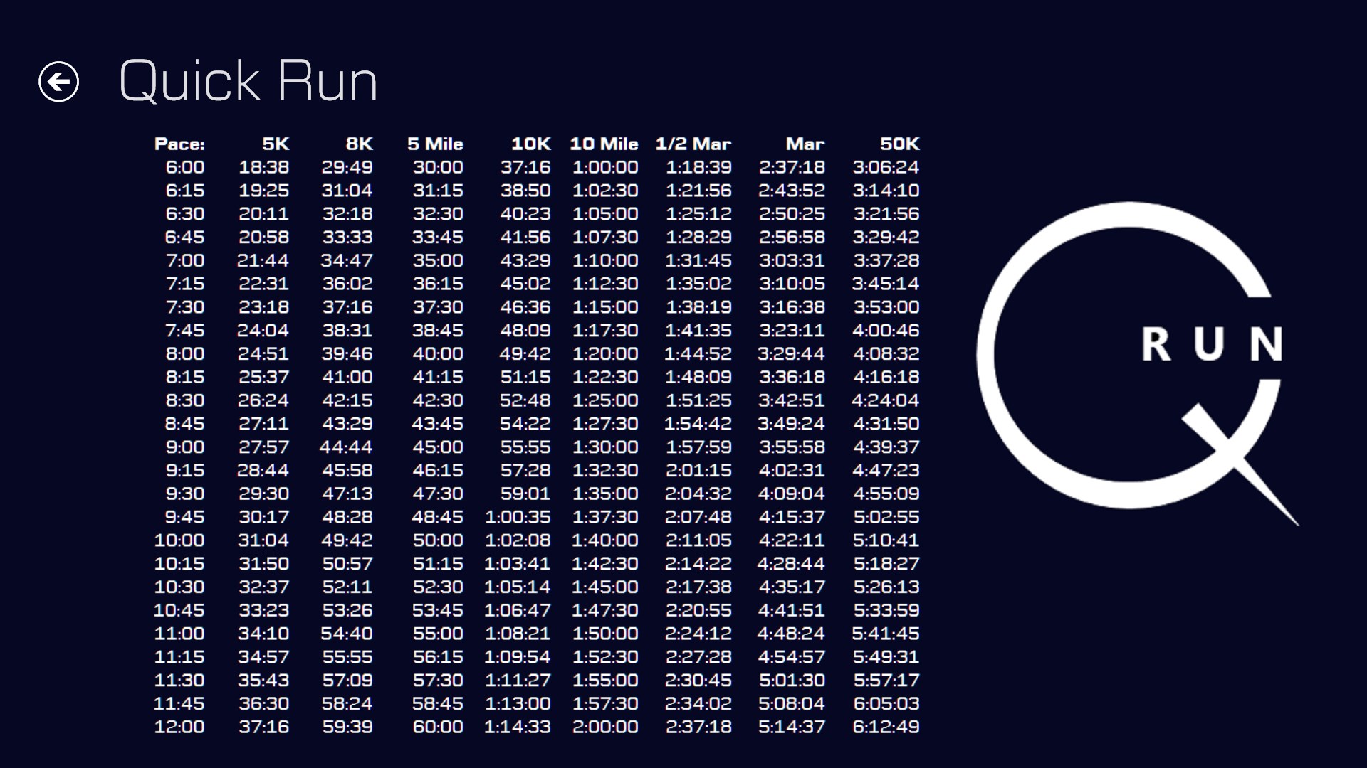Viewport: 1367px width, 768px height.
Task: Click marathon time 3:29:44
Action: (791, 354)
